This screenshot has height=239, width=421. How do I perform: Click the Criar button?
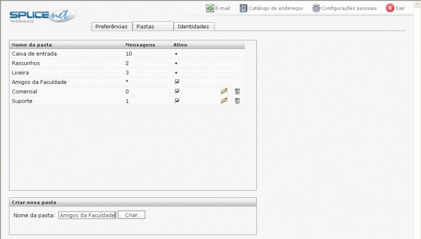pos(131,215)
